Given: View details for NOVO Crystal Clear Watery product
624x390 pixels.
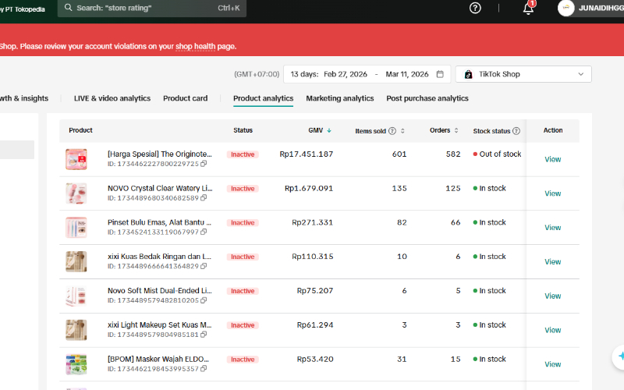Looking at the screenshot, I should (x=553, y=193).
